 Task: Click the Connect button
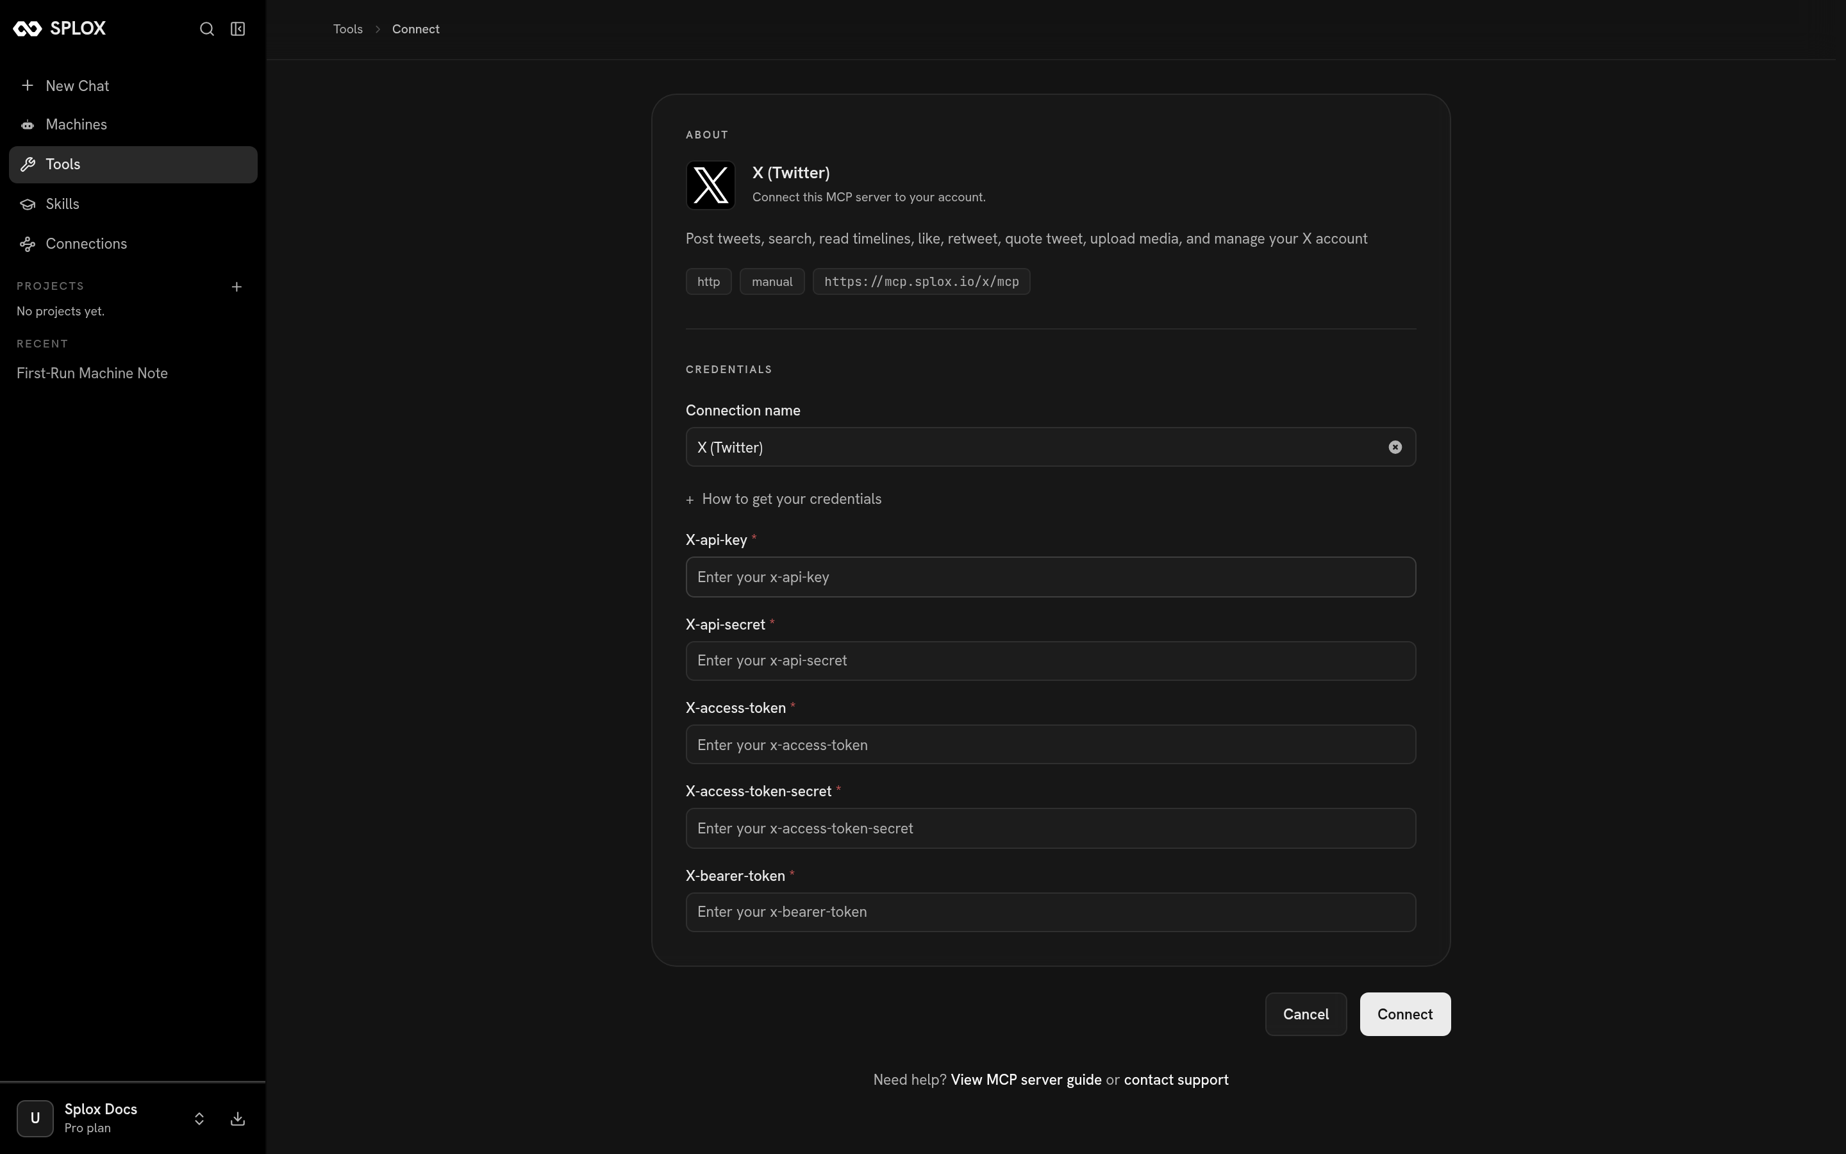tap(1405, 1014)
